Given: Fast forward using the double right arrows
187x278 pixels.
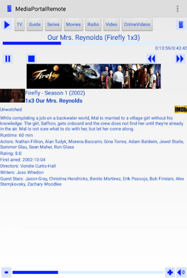Looking at the screenshot, I should tap(180, 59).
